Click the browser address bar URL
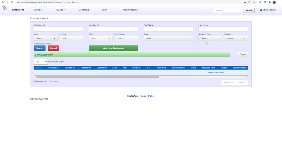The width and height of the screenshot is (282, 147). click(x=49, y=3)
